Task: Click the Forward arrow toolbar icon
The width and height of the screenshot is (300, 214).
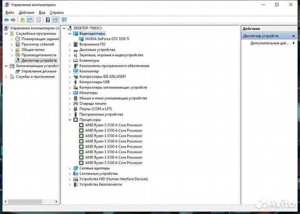Action: click(13, 20)
